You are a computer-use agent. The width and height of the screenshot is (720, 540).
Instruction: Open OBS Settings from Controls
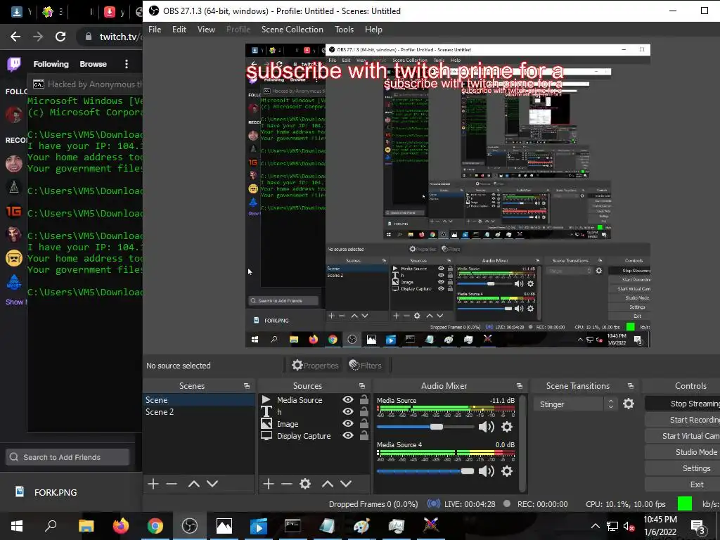click(682, 468)
